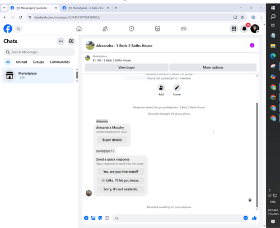
Task: Click the Marketplace listing thumbnail
Action: pos(87,58)
